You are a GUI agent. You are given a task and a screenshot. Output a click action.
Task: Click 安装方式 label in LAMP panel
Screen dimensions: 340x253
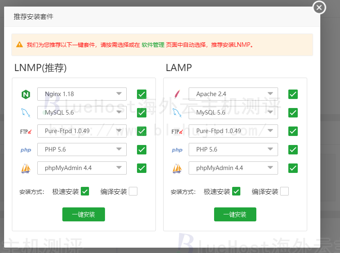point(183,192)
